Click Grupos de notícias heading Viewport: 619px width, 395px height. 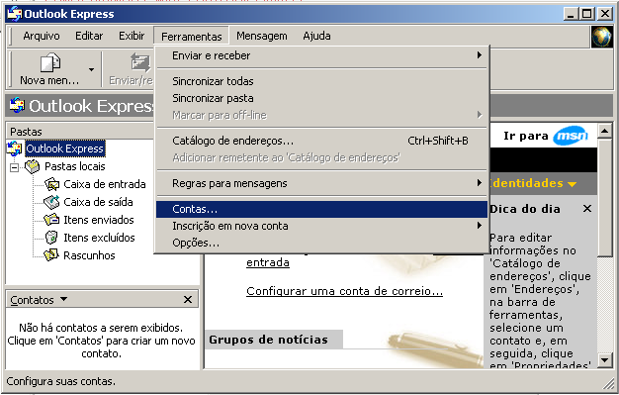tap(268, 340)
